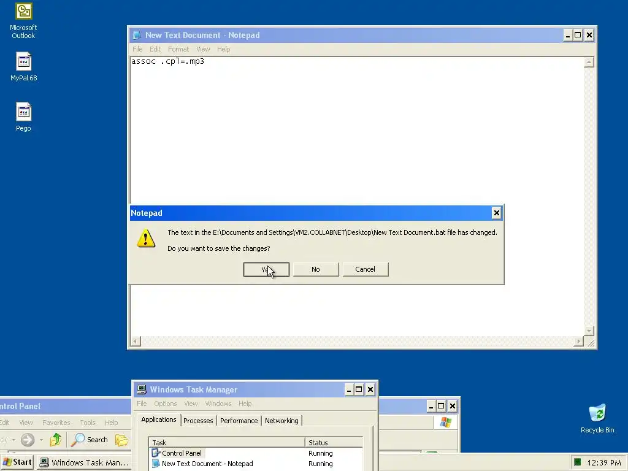Open Task Manager Help menu
This screenshot has width=628, height=471.
(x=245, y=404)
